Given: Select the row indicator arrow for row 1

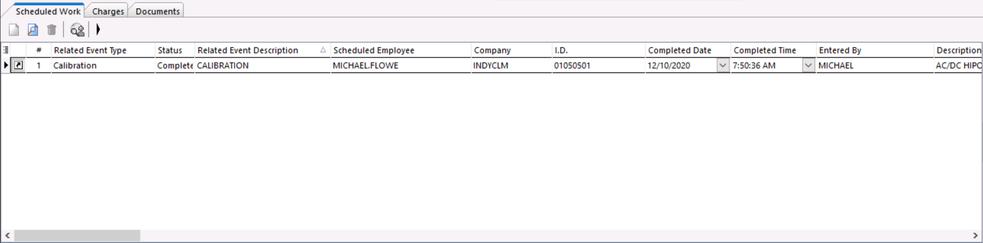Looking at the screenshot, I should point(6,65).
